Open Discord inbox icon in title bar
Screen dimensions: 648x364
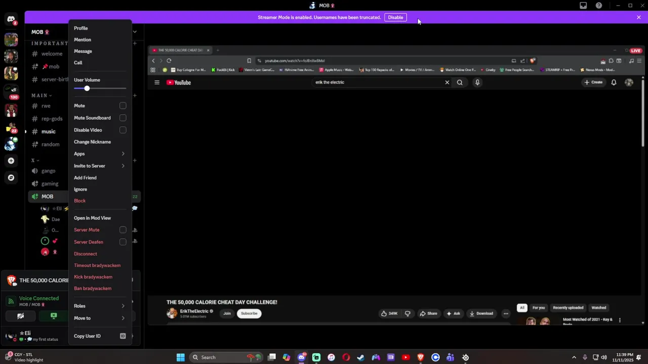coord(583,6)
